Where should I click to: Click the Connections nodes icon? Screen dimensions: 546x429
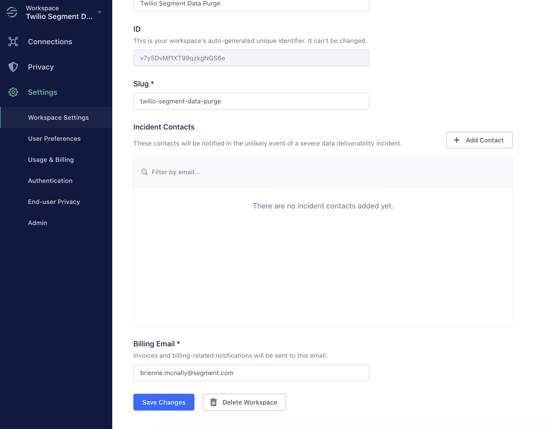coord(13,42)
